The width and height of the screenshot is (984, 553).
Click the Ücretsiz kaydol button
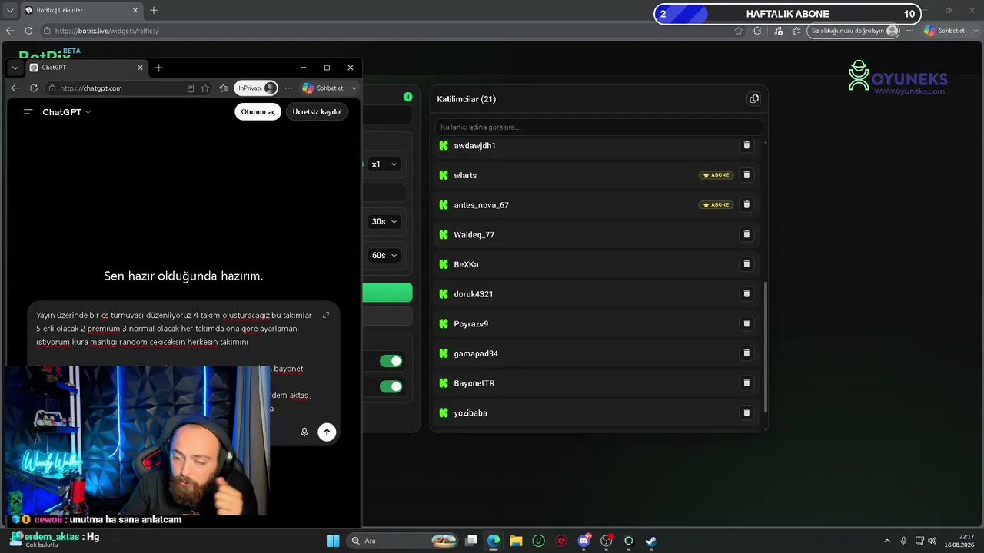coord(317,112)
